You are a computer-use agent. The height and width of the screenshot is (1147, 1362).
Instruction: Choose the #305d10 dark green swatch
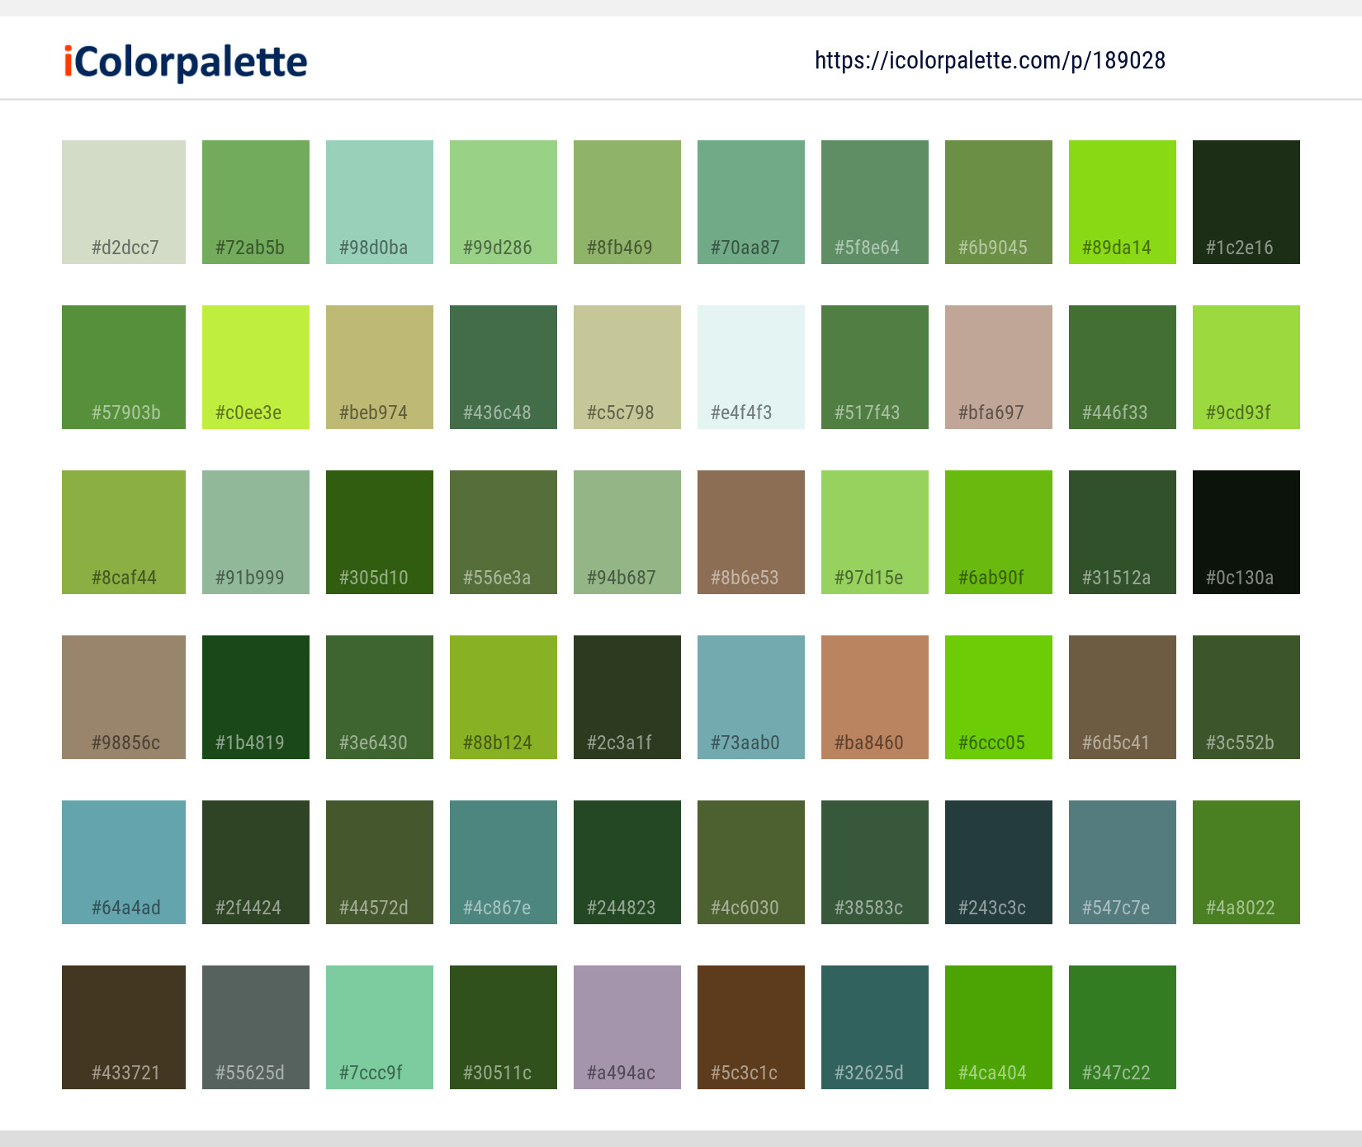click(x=380, y=532)
